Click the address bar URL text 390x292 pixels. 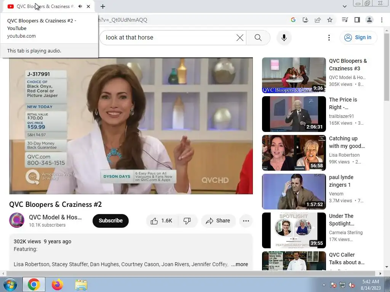pos(123,20)
